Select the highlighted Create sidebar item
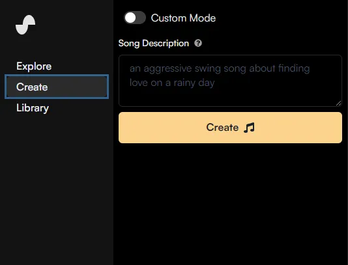This screenshot has height=265, width=348. click(57, 87)
